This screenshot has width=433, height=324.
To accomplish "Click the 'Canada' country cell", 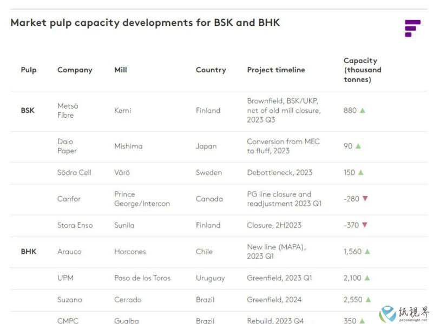I will 209,199.
